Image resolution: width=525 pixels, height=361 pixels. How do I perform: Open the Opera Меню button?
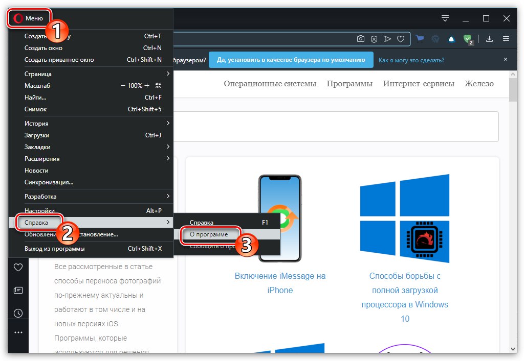tap(29, 18)
